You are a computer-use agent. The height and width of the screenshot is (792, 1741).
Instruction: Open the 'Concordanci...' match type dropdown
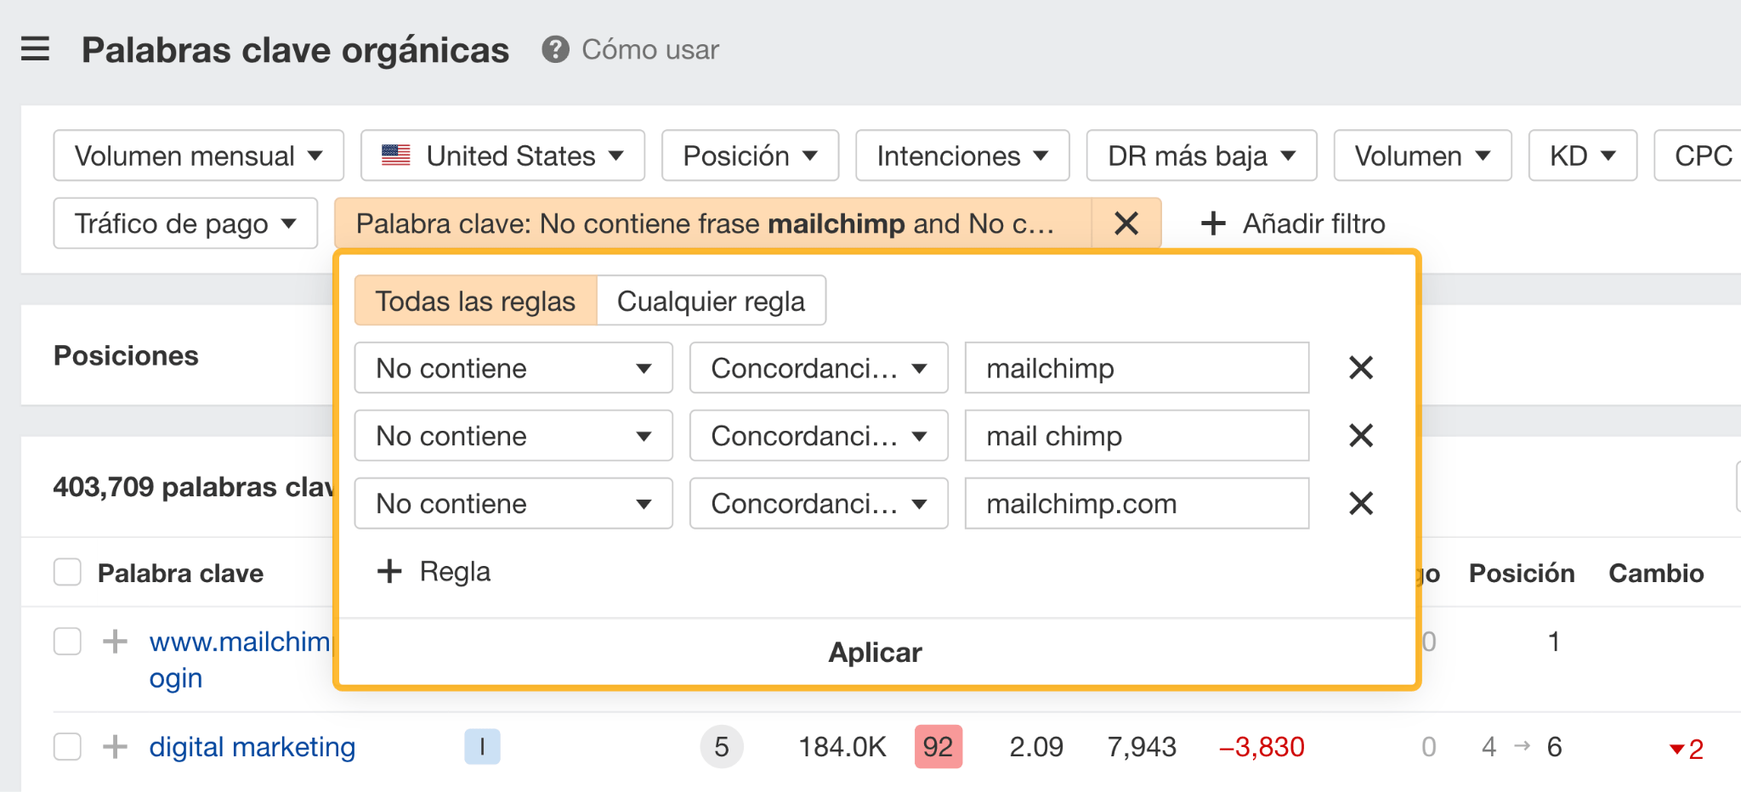pyautogui.click(x=818, y=367)
